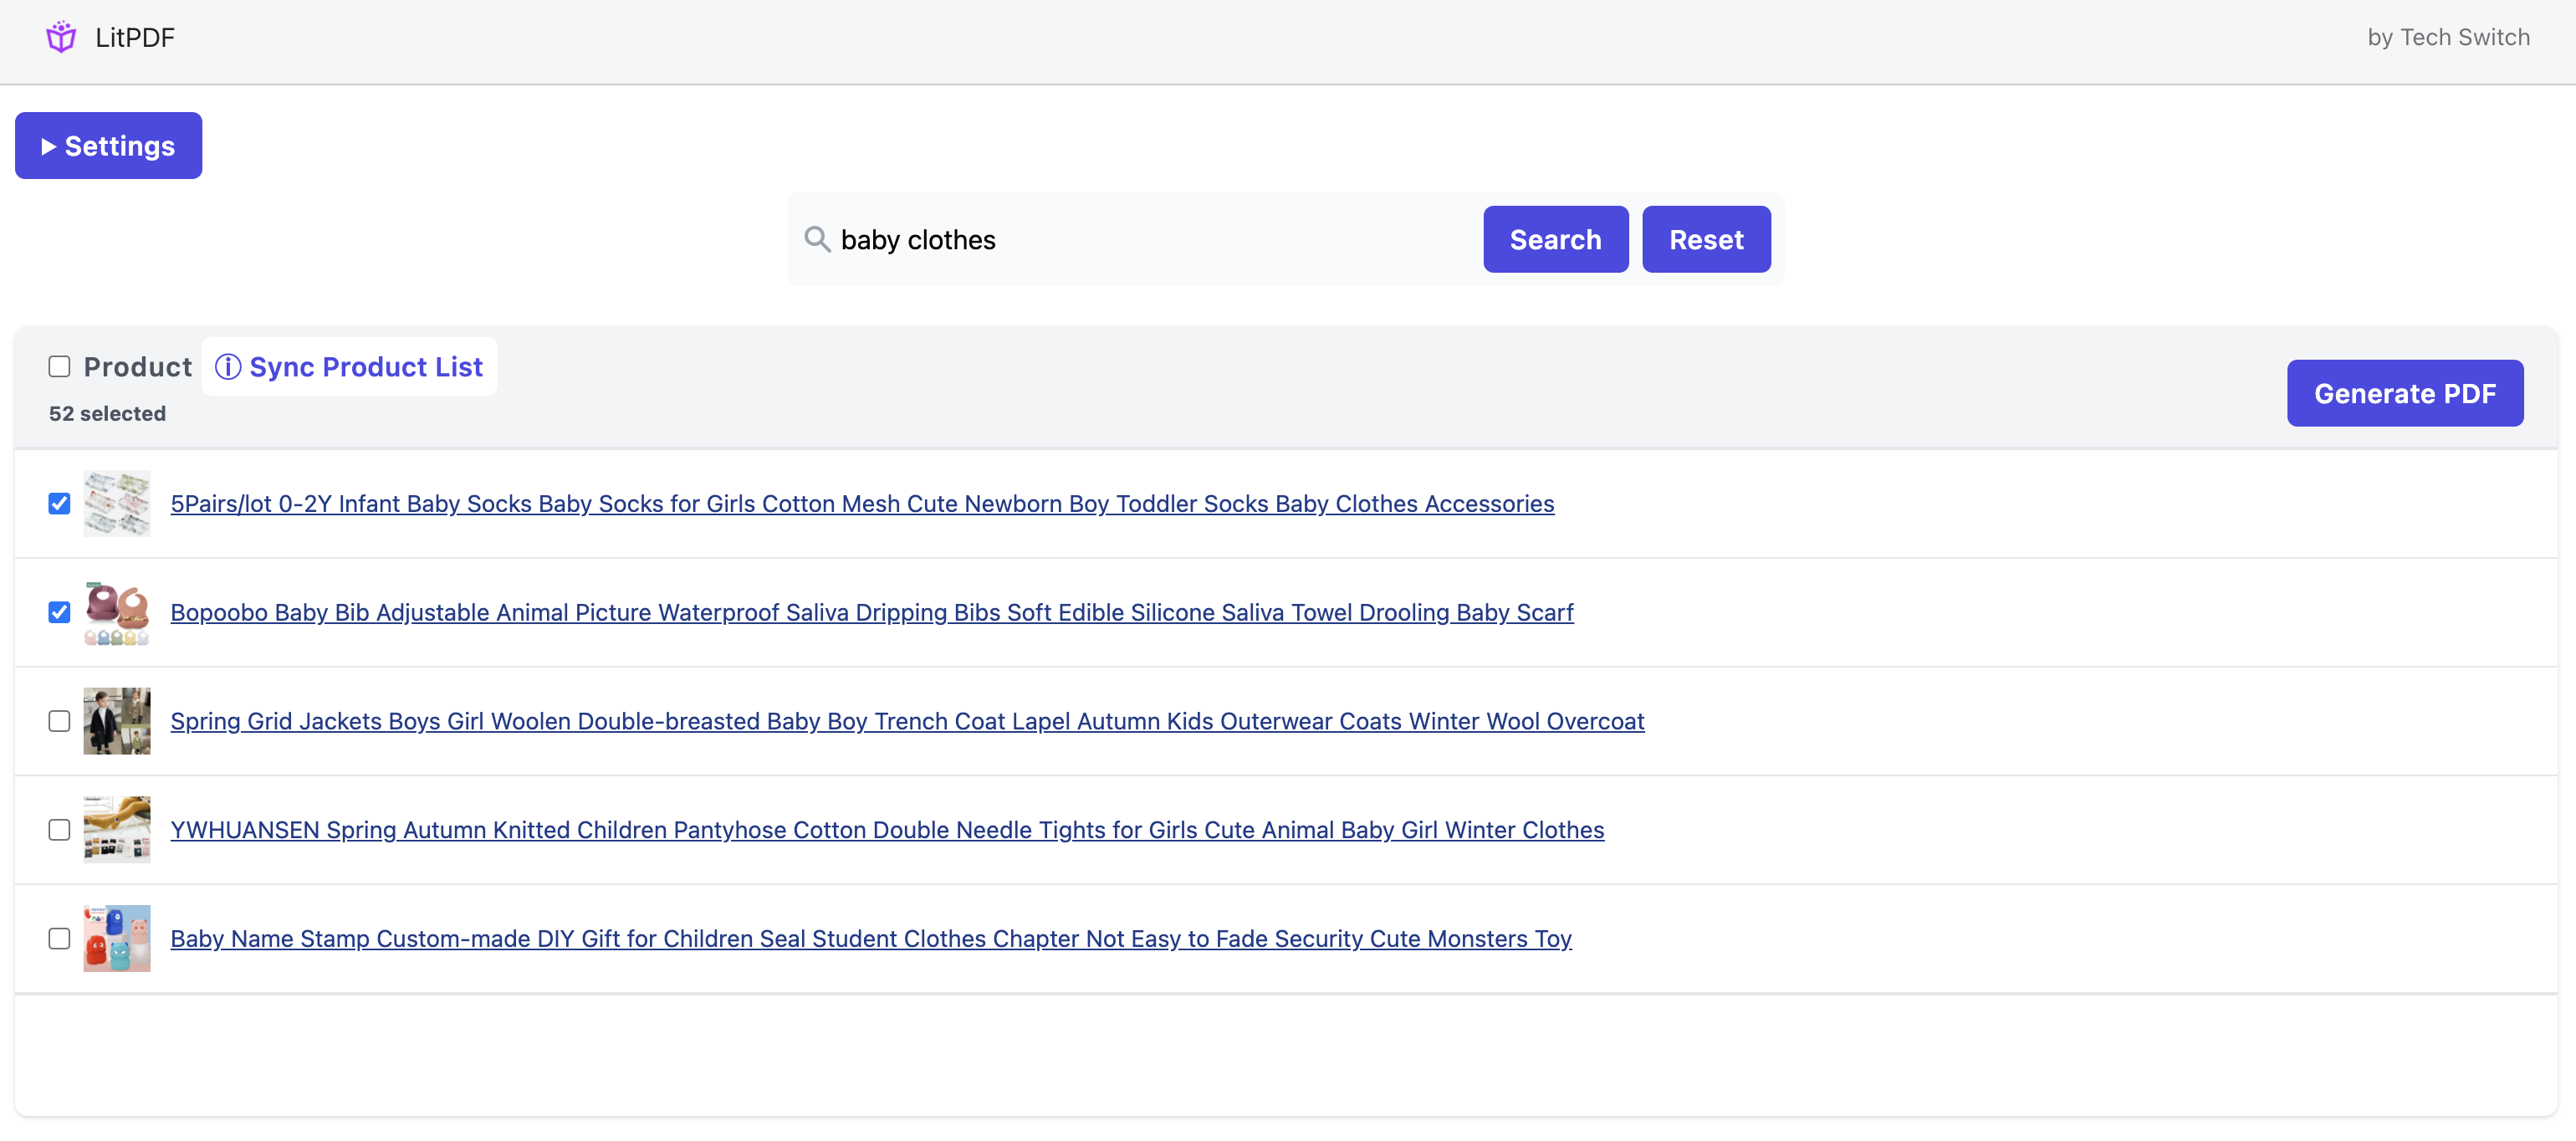The height and width of the screenshot is (1141, 2576).
Task: Click the baby name stamp thumbnail
Action: pyautogui.click(x=117, y=938)
